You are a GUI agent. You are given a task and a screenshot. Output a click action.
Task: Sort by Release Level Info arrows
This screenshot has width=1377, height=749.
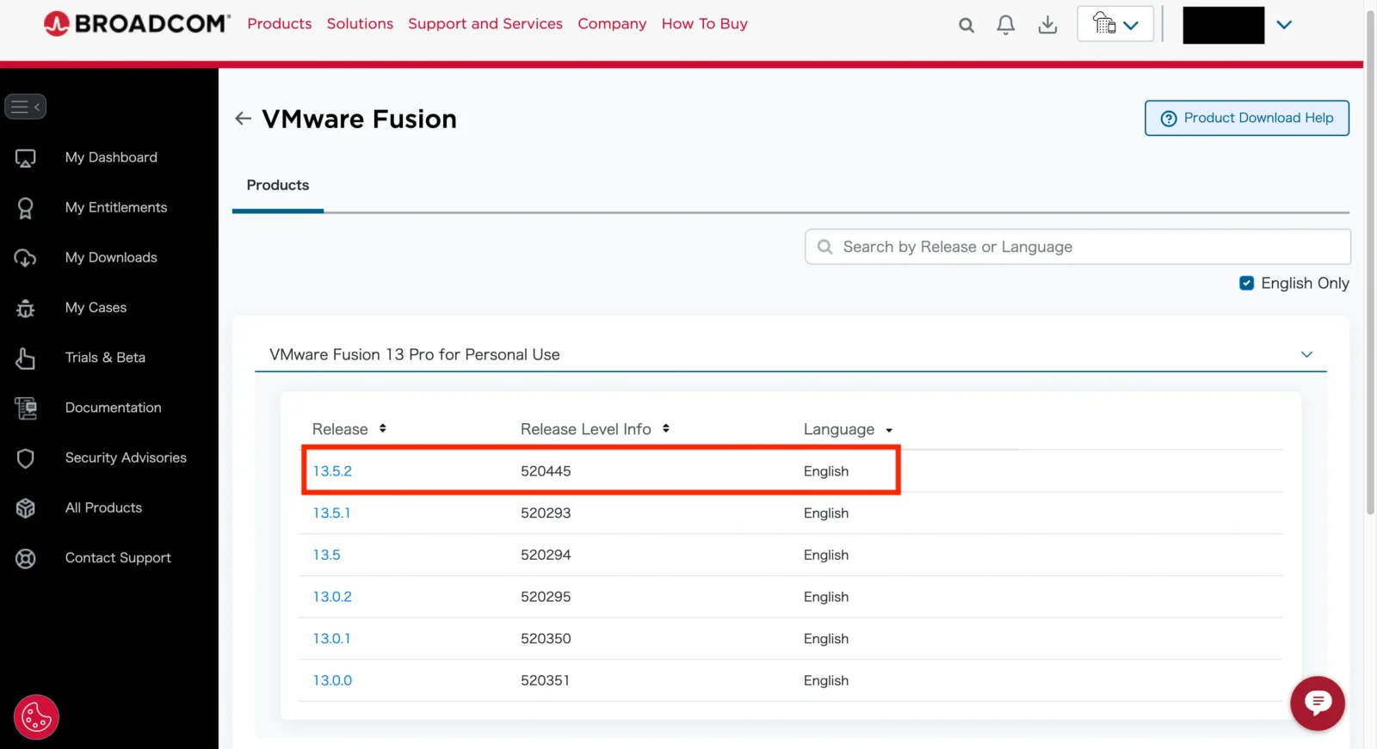pyautogui.click(x=666, y=428)
